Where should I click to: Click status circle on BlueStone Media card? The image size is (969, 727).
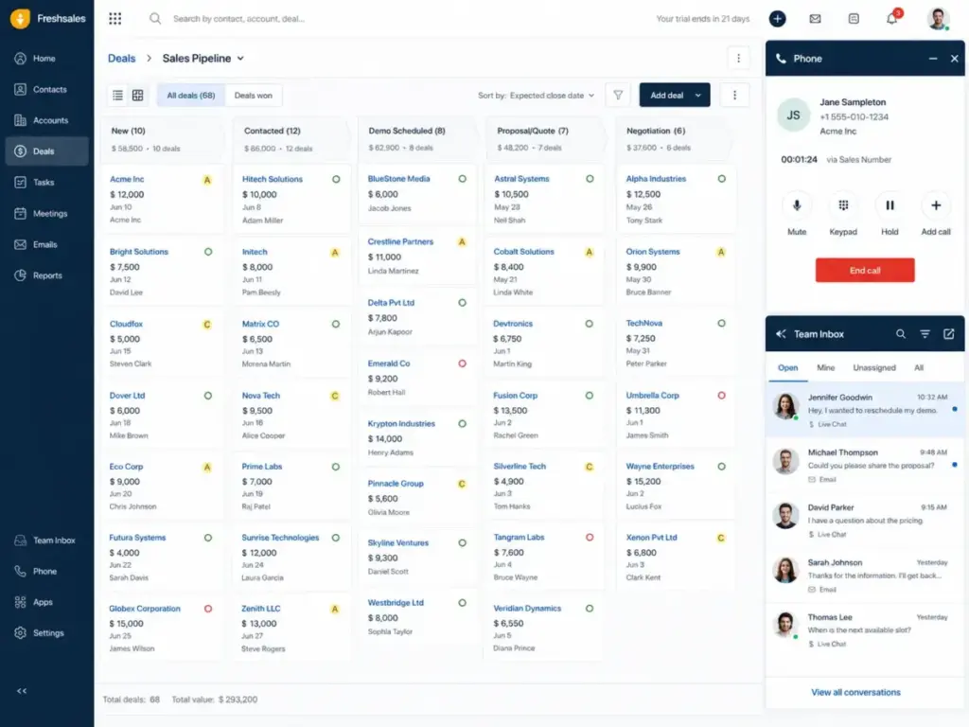coord(462,179)
